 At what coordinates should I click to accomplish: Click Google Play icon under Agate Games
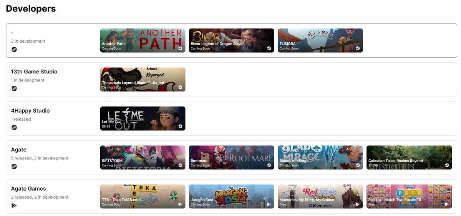(x=14, y=206)
